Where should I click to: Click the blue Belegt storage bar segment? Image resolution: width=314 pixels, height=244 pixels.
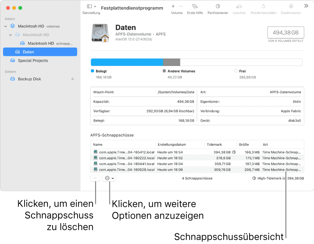coord(127,62)
